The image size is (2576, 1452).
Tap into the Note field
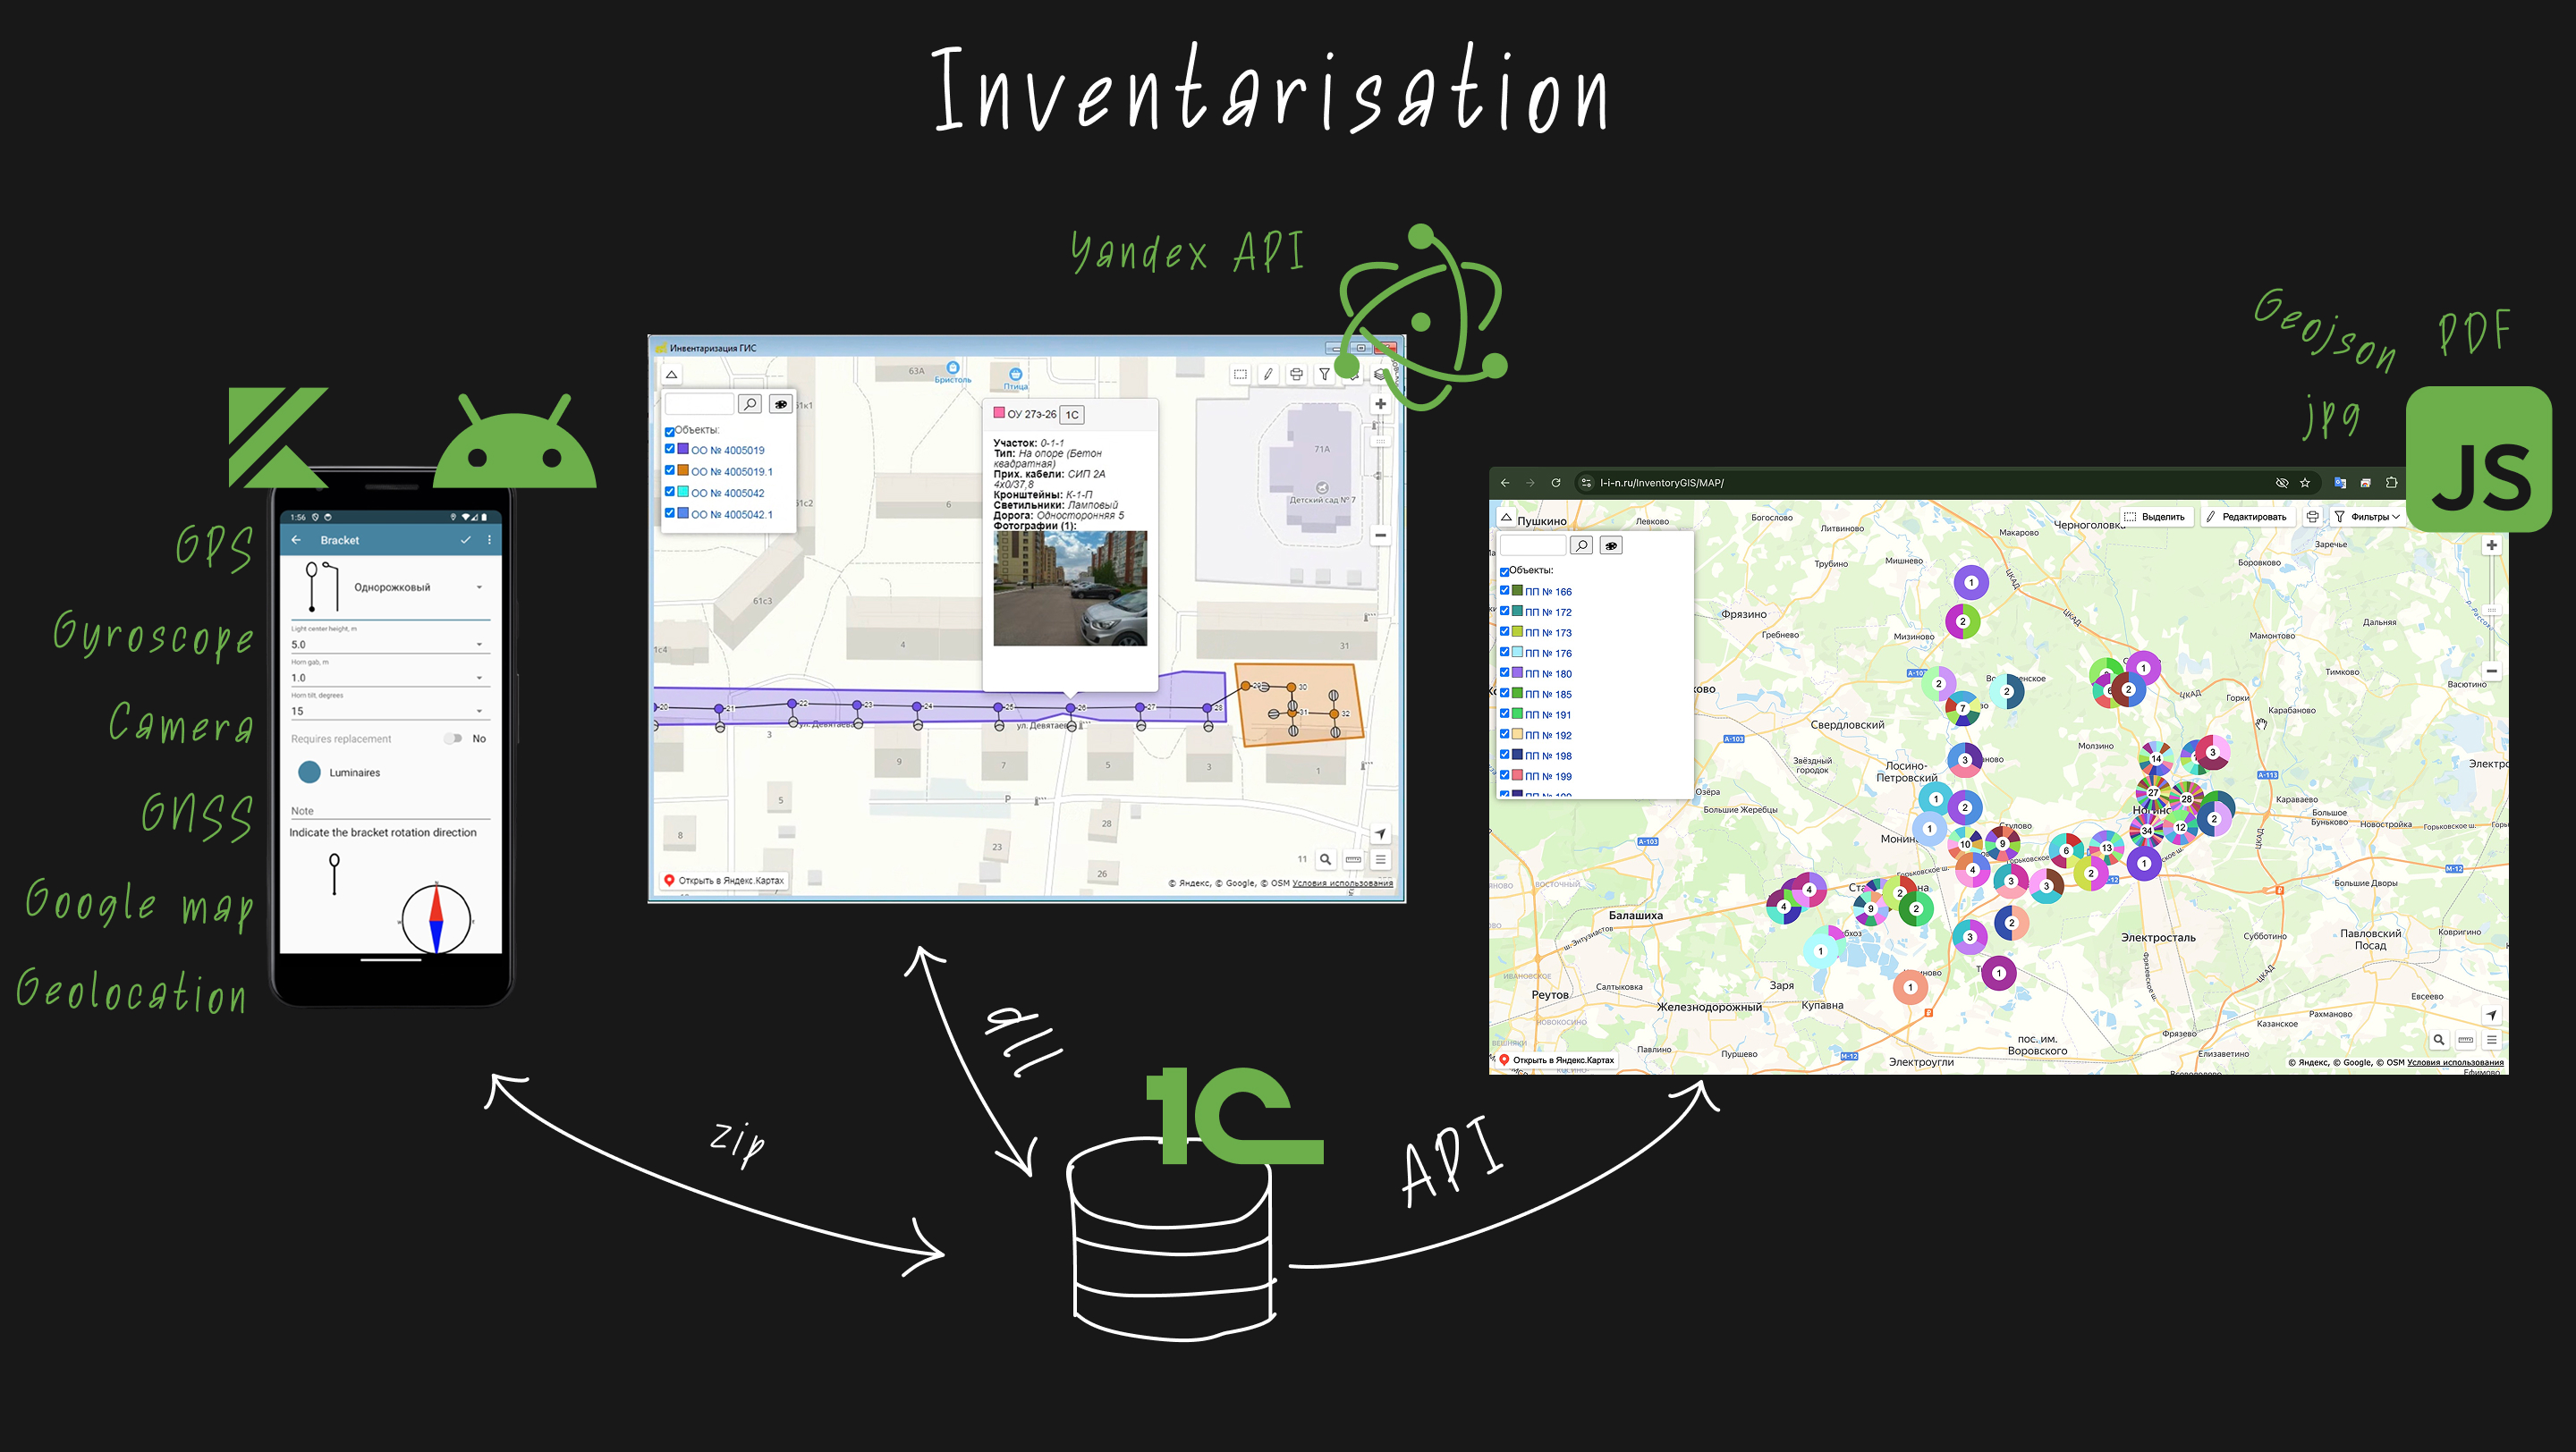[x=389, y=812]
